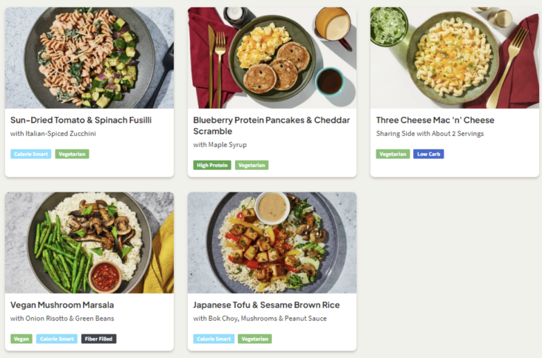Click "with Onion Risotto & Green Beans" text
Image resolution: width=542 pixels, height=358 pixels.
62,319
